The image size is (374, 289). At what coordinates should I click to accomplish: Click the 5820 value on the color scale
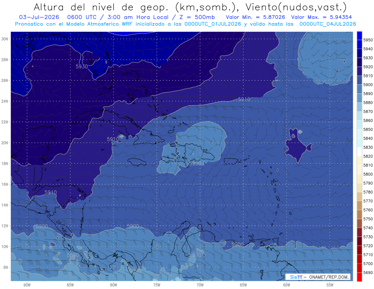click(x=368, y=156)
